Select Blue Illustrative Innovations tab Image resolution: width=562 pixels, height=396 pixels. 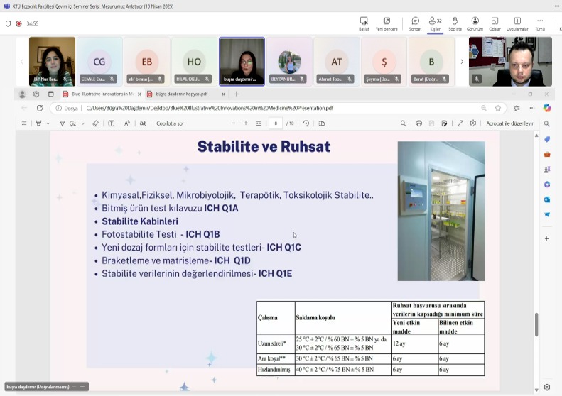click(102, 94)
